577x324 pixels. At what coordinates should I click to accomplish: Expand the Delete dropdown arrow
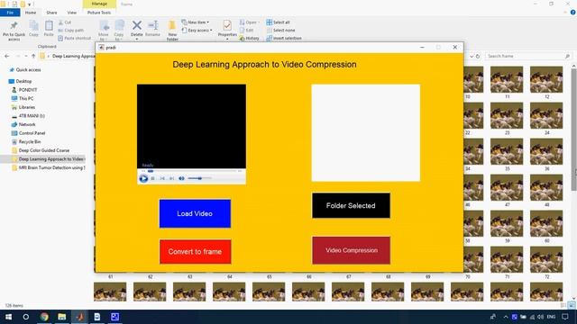click(x=137, y=40)
